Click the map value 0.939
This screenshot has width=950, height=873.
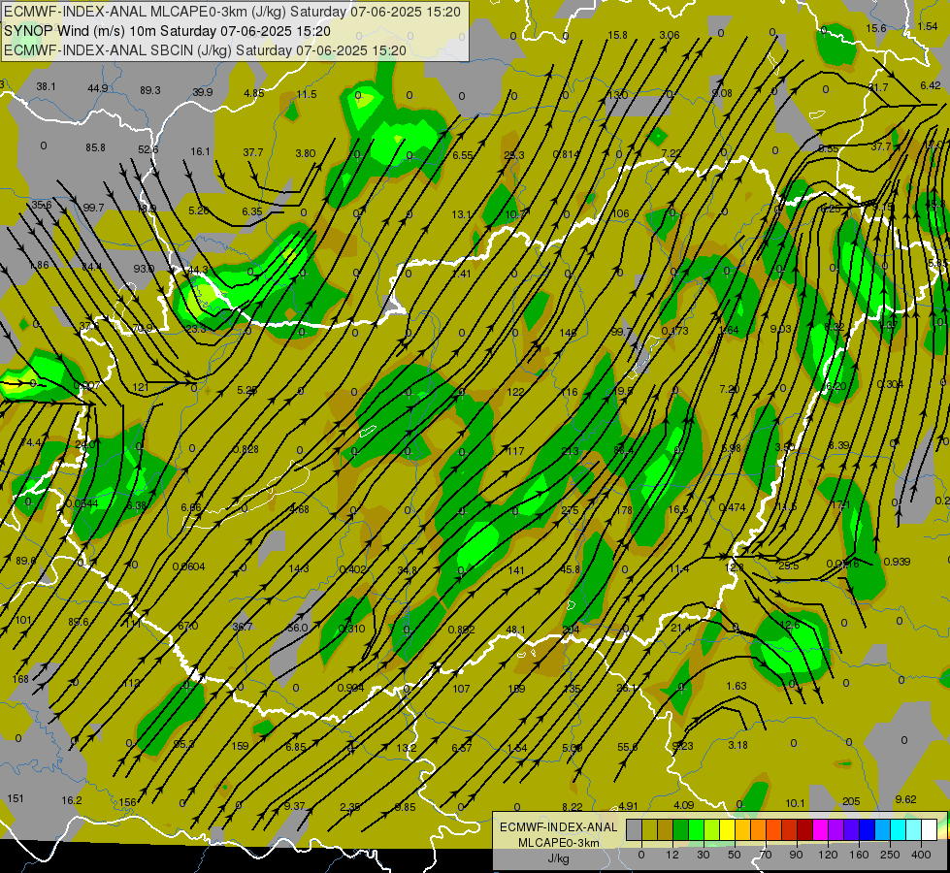pyautogui.click(x=897, y=563)
